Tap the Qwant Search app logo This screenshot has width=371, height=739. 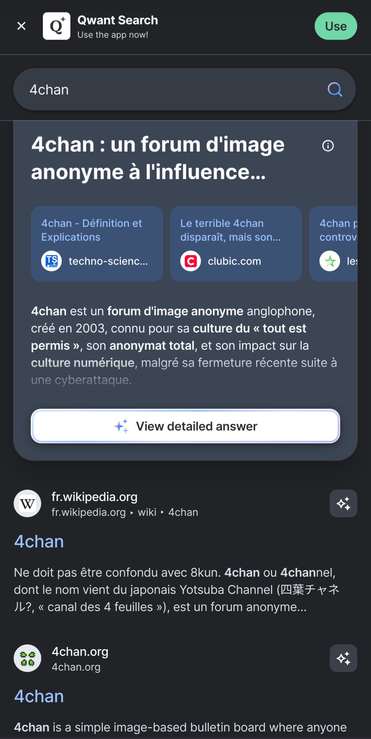pos(57,26)
